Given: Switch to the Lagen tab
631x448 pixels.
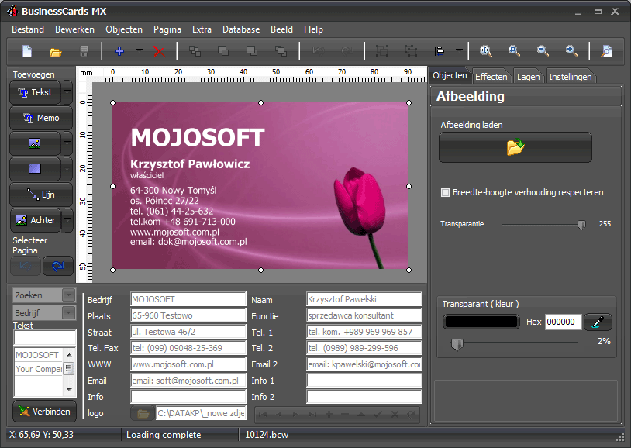Looking at the screenshot, I should coord(529,77).
